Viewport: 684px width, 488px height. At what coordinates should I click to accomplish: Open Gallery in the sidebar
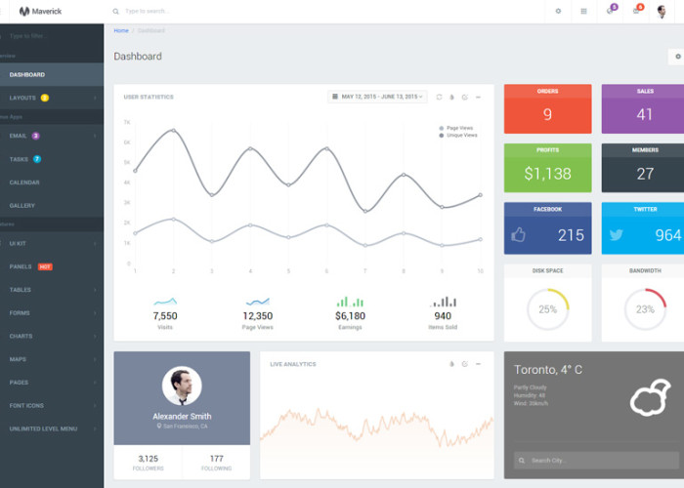52,205
